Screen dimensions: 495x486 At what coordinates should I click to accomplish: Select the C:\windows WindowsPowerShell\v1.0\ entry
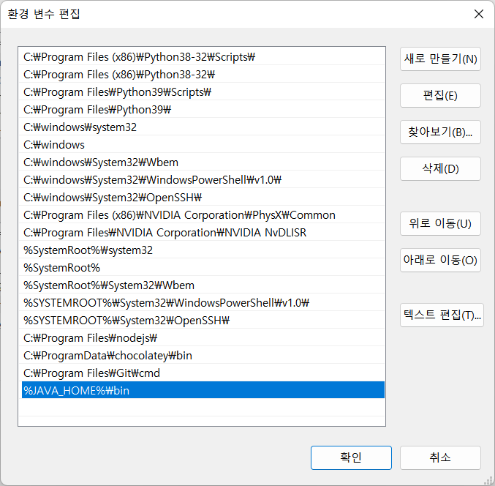point(203,180)
